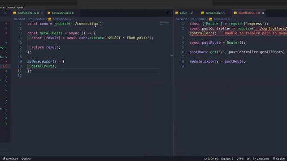Click 'module.exports = postRoute' line
This screenshot has width=287, height=161.
pos(217,62)
